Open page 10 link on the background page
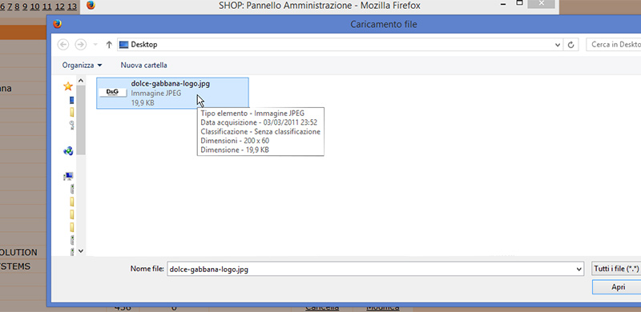 point(35,6)
